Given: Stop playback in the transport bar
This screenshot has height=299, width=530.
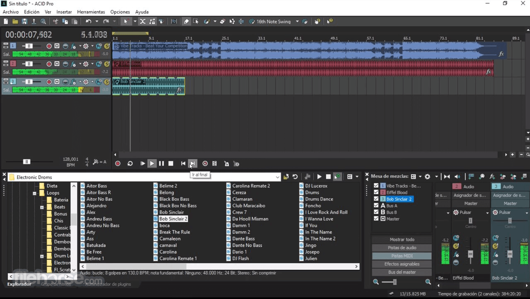Looking at the screenshot, I should coord(171,164).
